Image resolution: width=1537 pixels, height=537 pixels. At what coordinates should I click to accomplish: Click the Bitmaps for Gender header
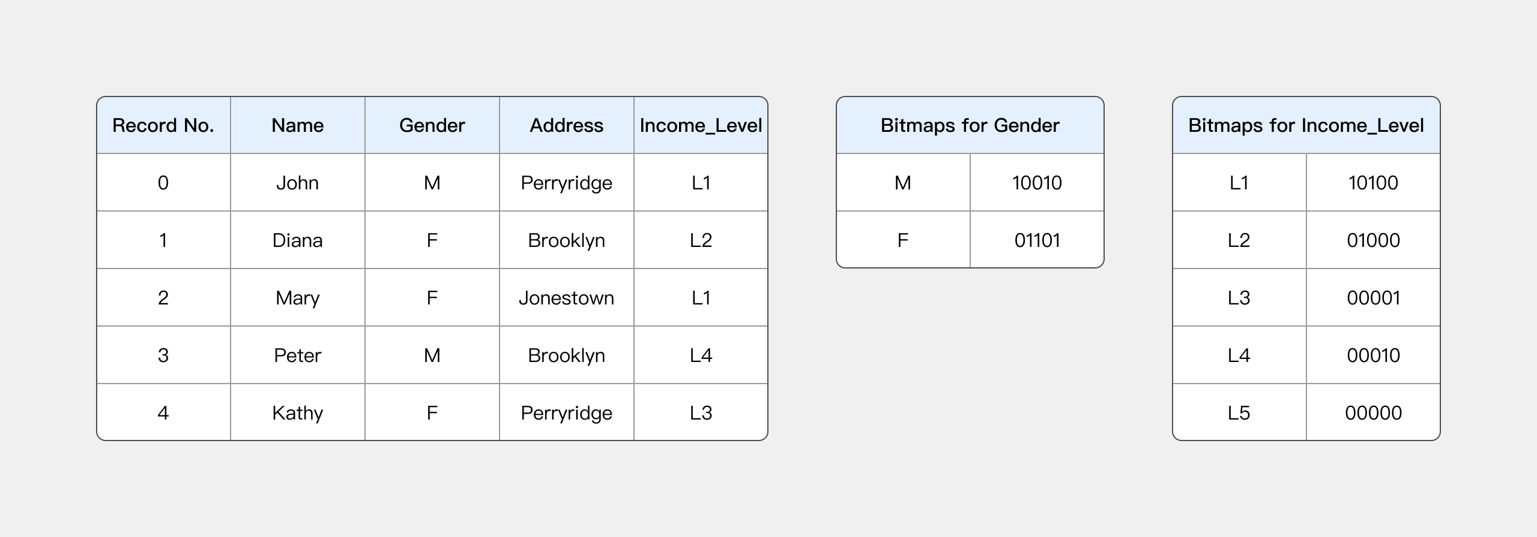pos(970,125)
